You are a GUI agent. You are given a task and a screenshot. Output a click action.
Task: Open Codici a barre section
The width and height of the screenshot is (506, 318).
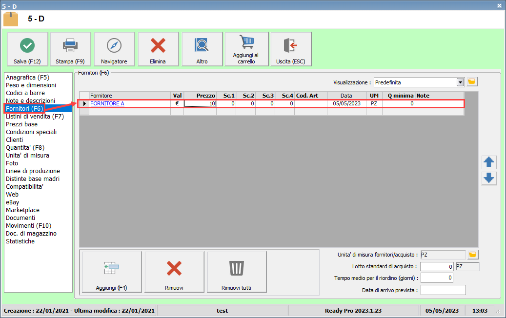25,93
